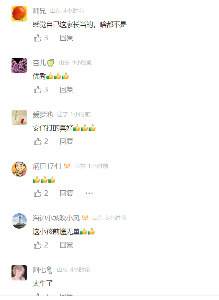Like 炳臣1741's thumbs-up emoji comment

pos(38,193)
